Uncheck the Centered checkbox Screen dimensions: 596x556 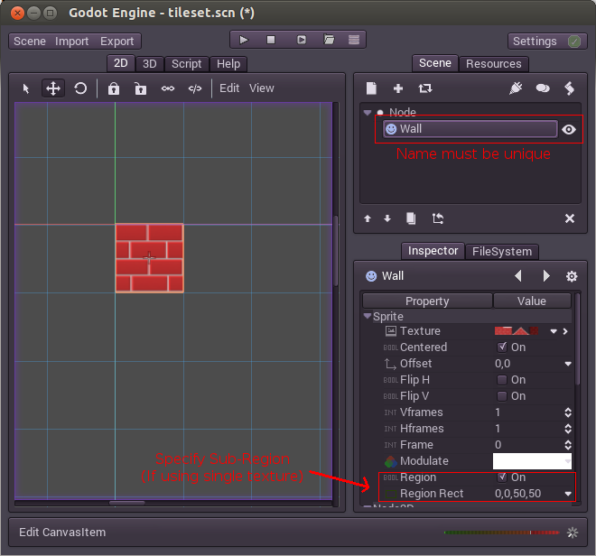502,347
